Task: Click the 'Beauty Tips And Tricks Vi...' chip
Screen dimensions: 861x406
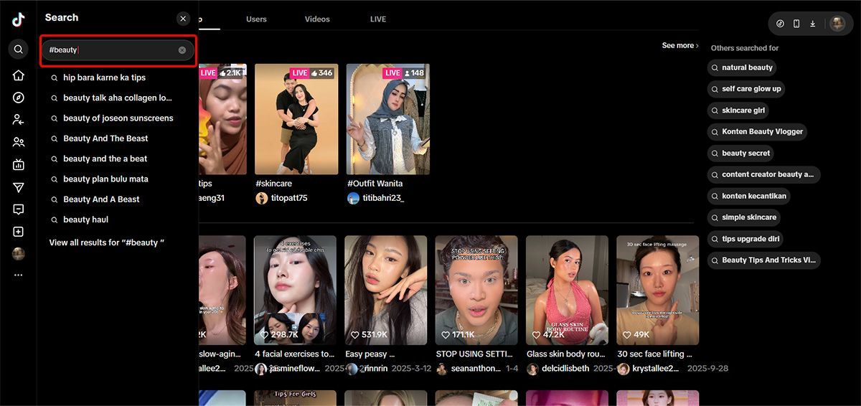Action: [763, 260]
